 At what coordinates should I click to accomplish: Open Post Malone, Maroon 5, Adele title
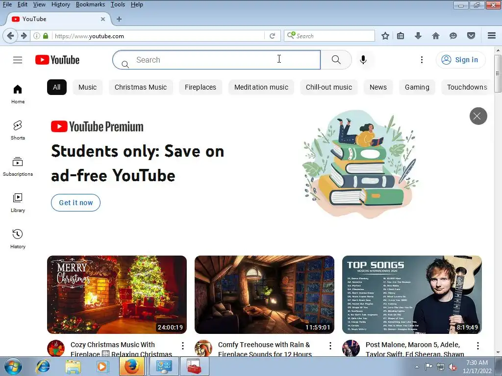[415, 349]
